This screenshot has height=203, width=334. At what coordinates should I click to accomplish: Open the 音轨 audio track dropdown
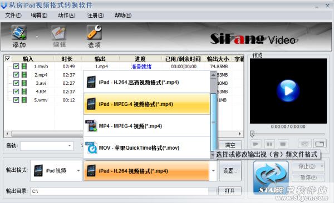pyautogui.click(x=70, y=146)
